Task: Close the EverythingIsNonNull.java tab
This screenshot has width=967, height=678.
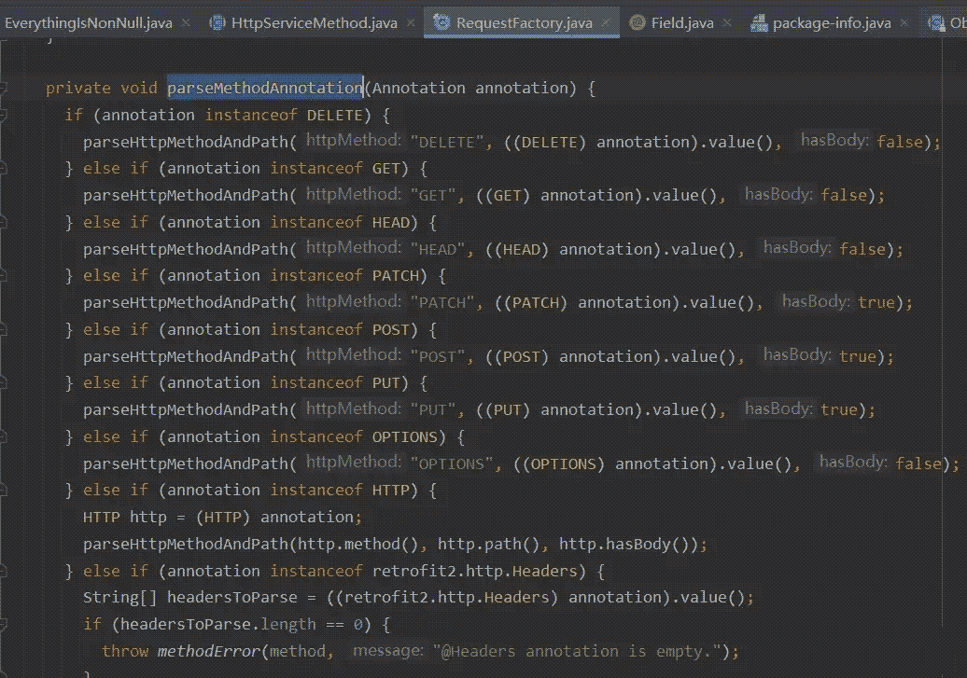Action: pyautogui.click(x=185, y=23)
